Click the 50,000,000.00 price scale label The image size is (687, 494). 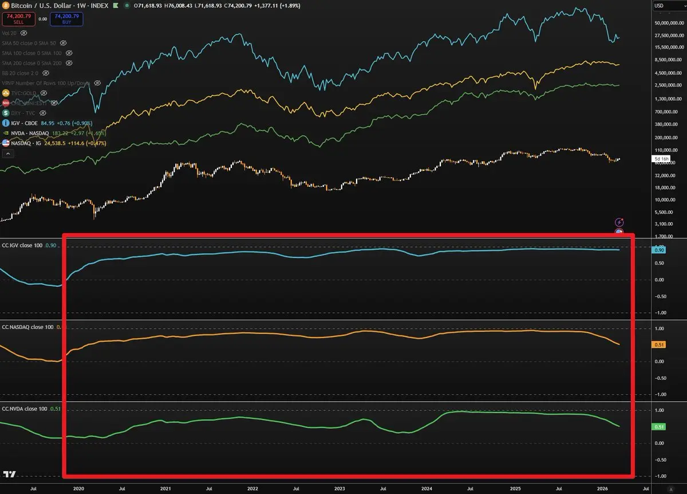tap(669, 23)
